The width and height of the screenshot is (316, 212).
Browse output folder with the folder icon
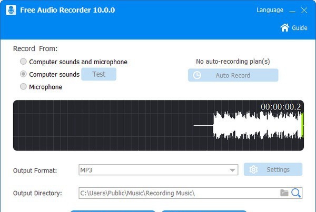284,193
